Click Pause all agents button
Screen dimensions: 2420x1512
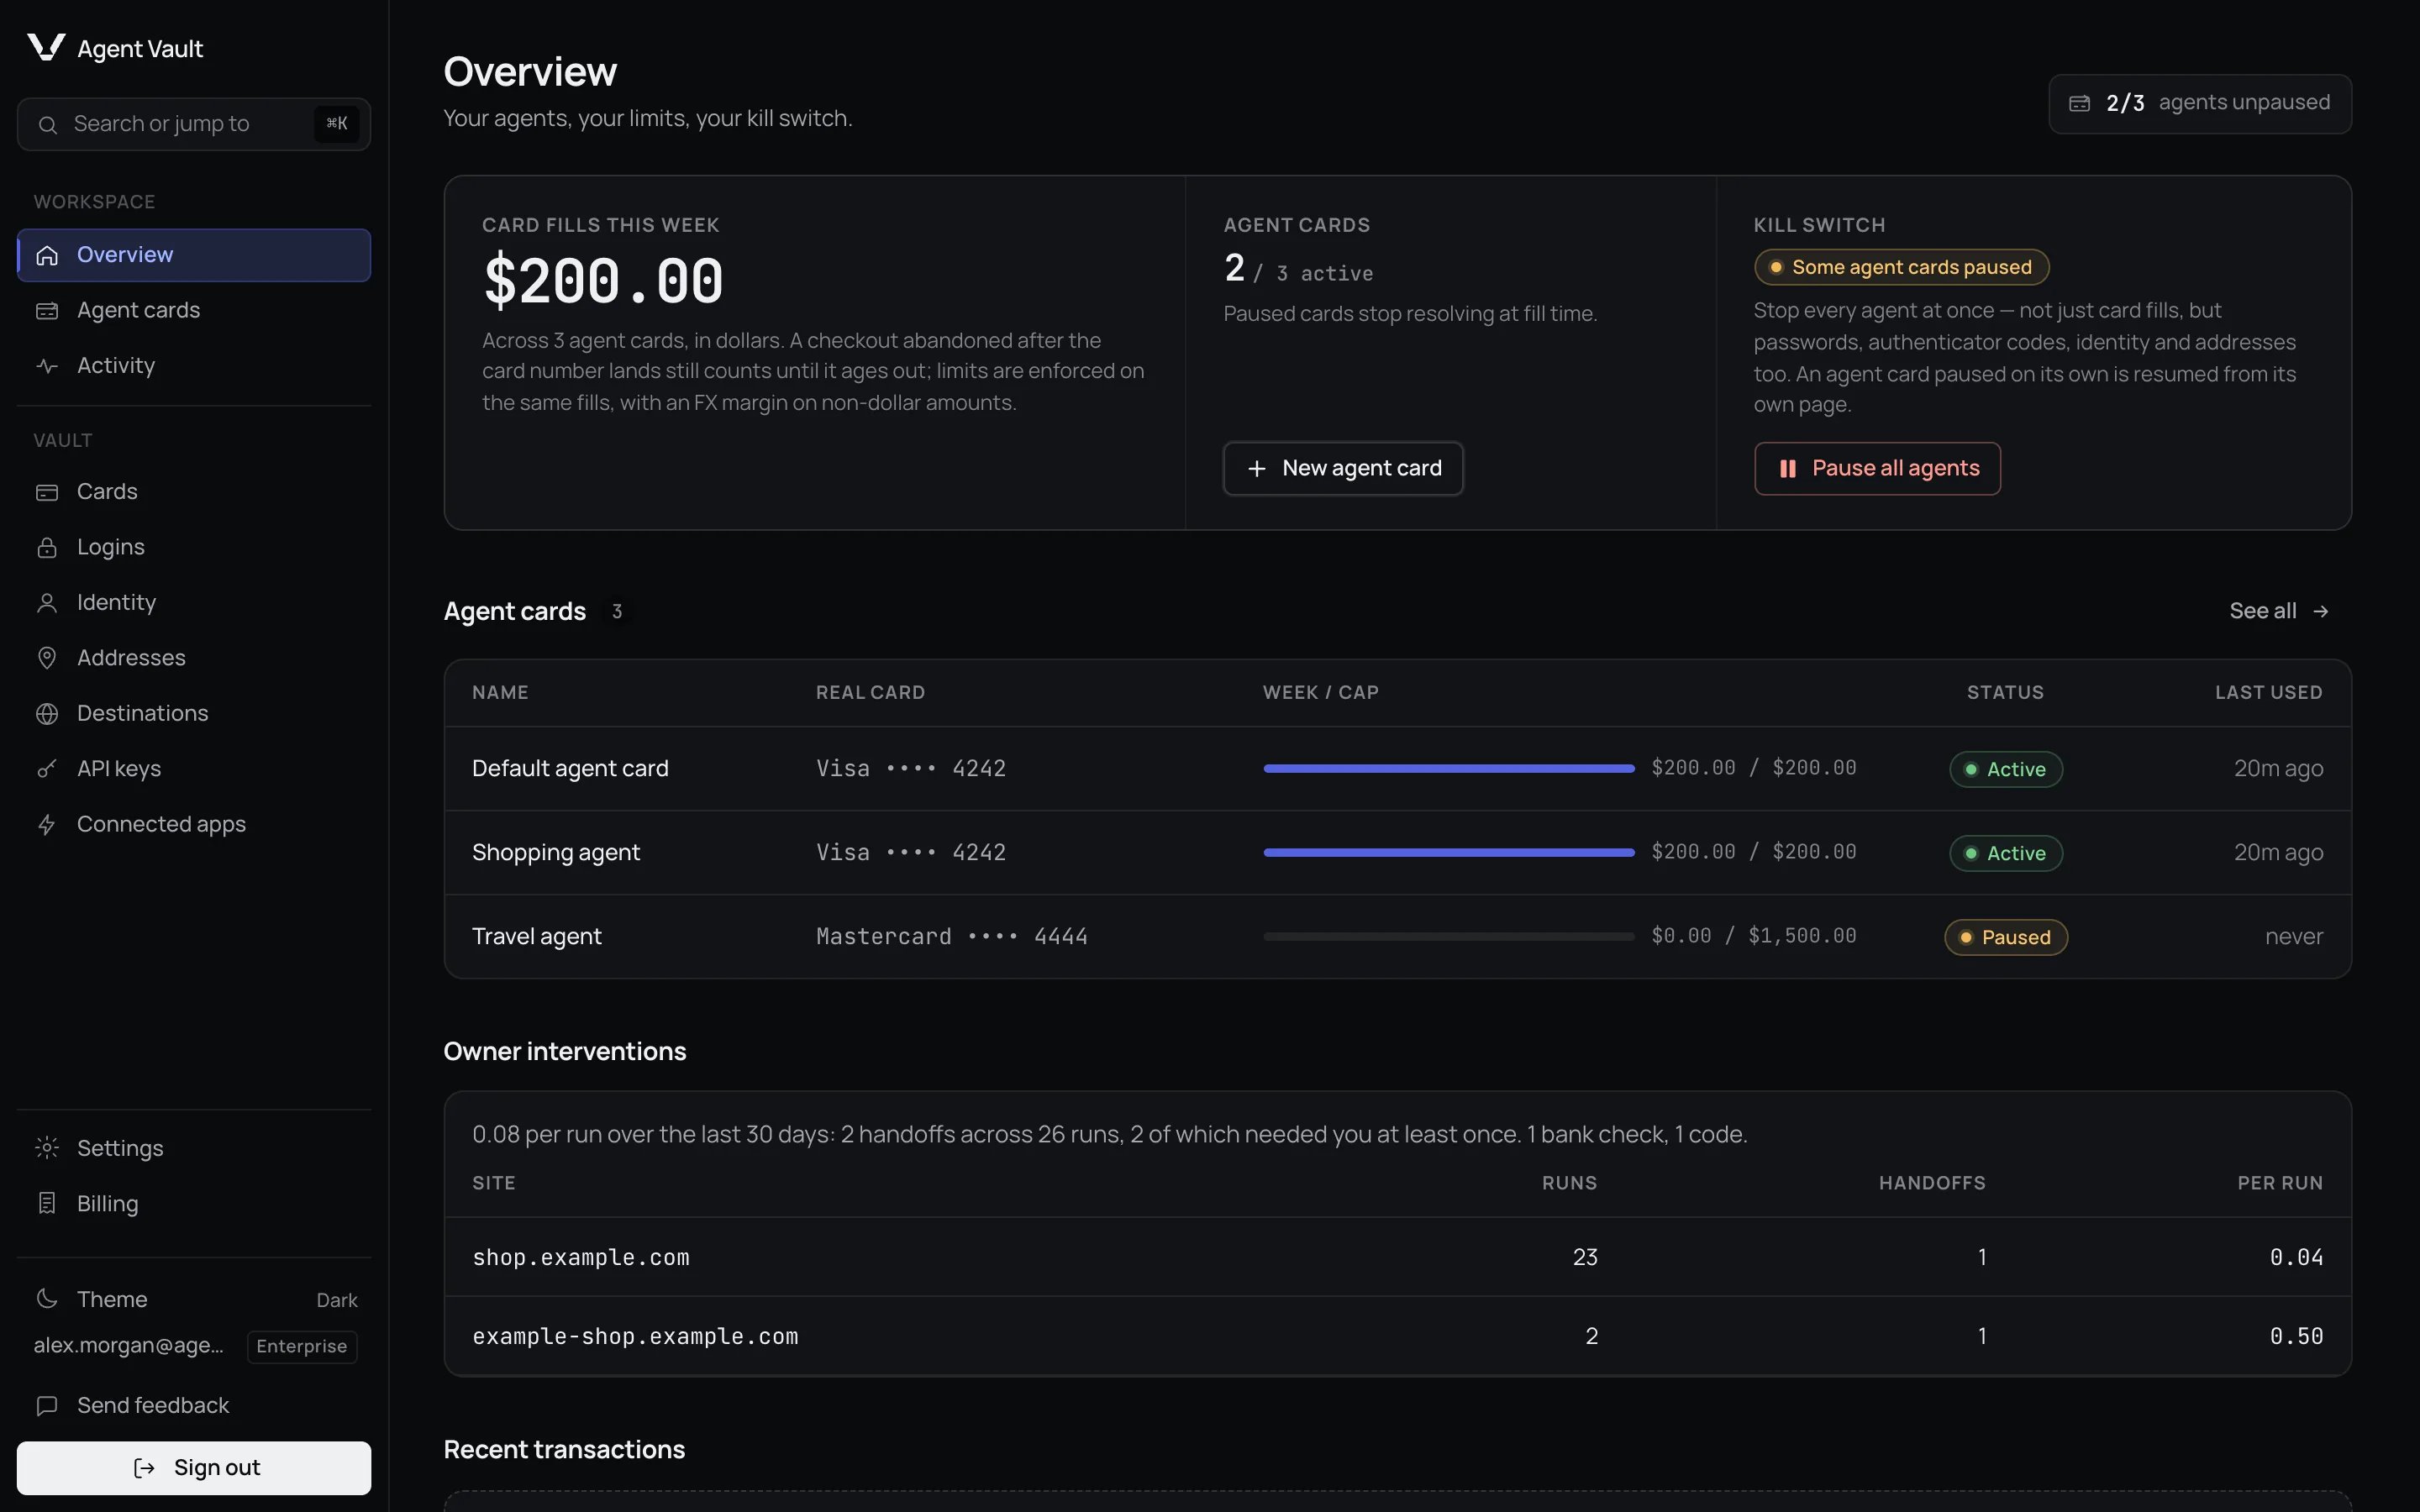(x=1877, y=469)
